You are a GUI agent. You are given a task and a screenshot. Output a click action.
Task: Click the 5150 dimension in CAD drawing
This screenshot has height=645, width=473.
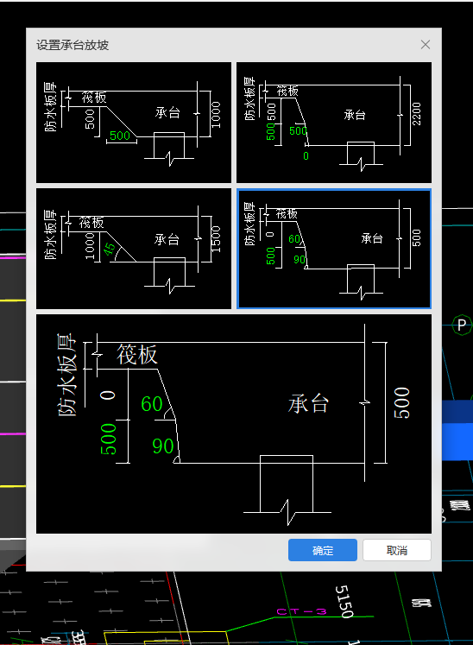(x=344, y=602)
